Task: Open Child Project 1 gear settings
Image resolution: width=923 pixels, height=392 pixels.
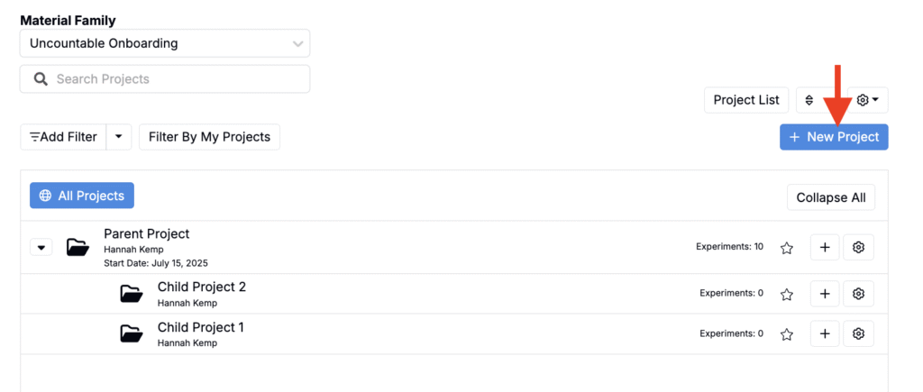Action: click(x=858, y=334)
